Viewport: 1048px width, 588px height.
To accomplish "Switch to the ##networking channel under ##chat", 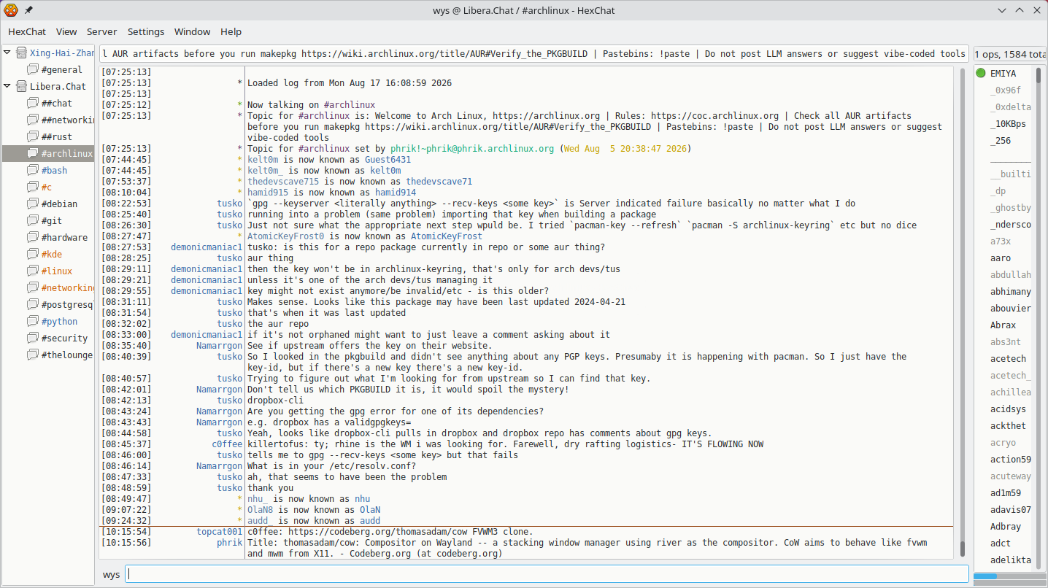I will click(48, 120).
